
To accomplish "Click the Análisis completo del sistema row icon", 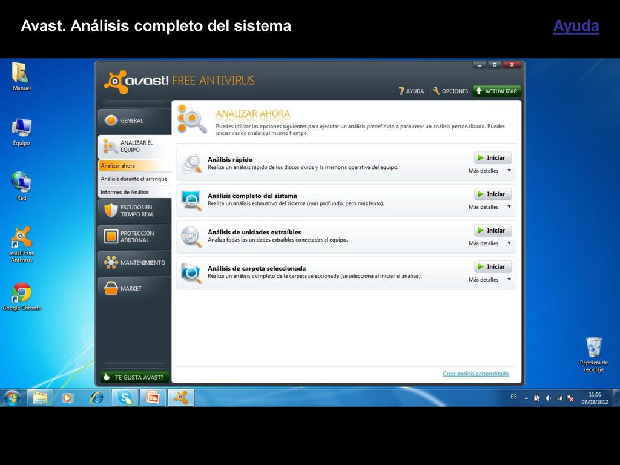I will pyautogui.click(x=192, y=200).
